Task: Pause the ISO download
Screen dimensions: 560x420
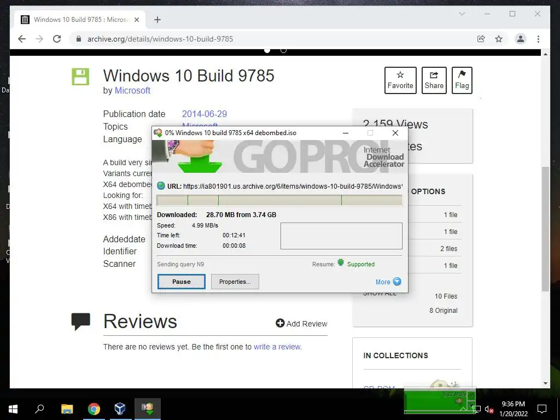Action: pos(182,282)
